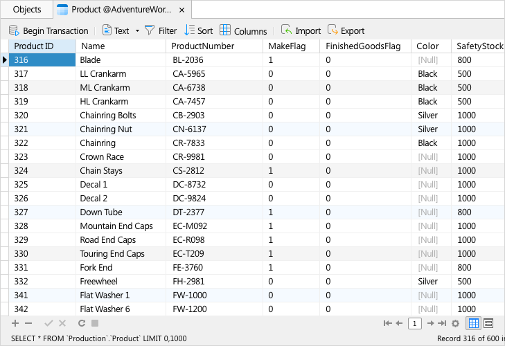This screenshot has height=346, width=505.
Task: Select the Down Tube cell
Action: 121,212
